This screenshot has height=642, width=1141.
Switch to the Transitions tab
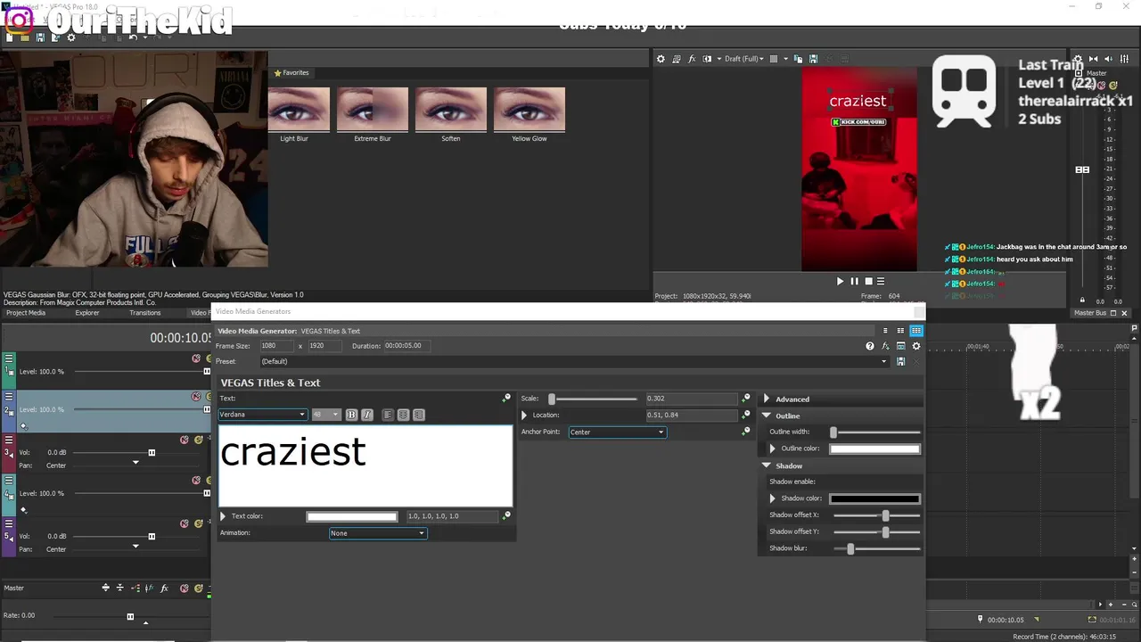[145, 313]
